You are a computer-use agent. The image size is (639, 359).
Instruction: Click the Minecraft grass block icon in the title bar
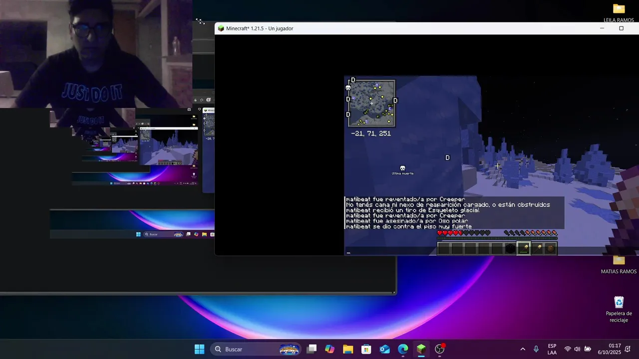[221, 28]
